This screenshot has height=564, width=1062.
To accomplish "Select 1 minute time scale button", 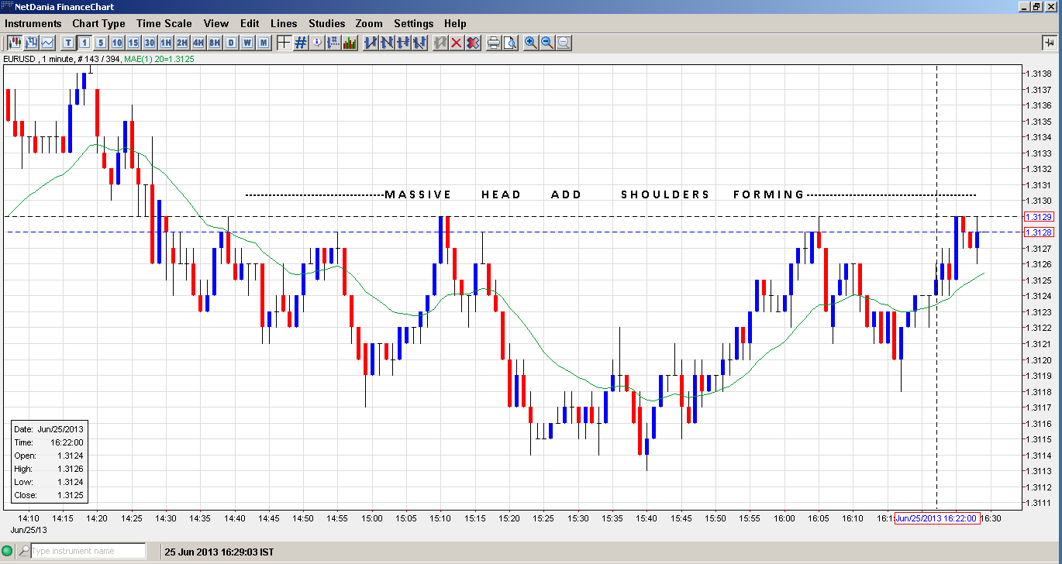I will point(84,43).
